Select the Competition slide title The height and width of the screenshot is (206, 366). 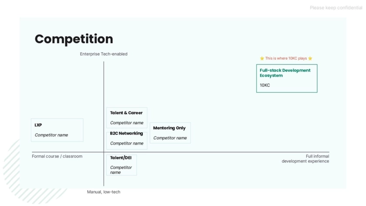(x=74, y=39)
